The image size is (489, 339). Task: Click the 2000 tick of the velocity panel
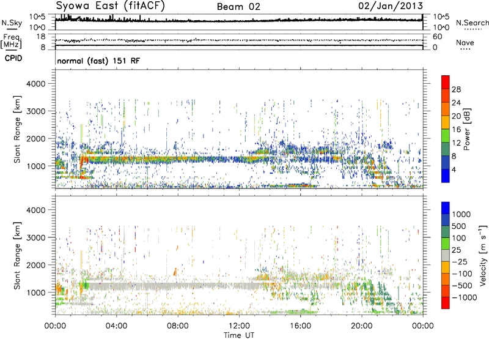click(35, 265)
